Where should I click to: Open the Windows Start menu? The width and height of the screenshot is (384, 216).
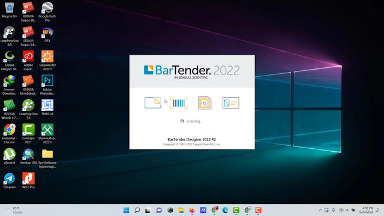tap(126, 210)
